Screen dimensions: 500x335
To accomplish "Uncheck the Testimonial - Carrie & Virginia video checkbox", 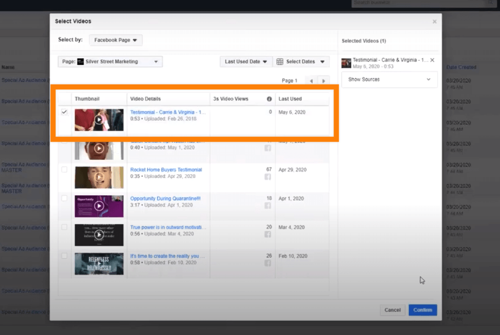I will click(64, 112).
